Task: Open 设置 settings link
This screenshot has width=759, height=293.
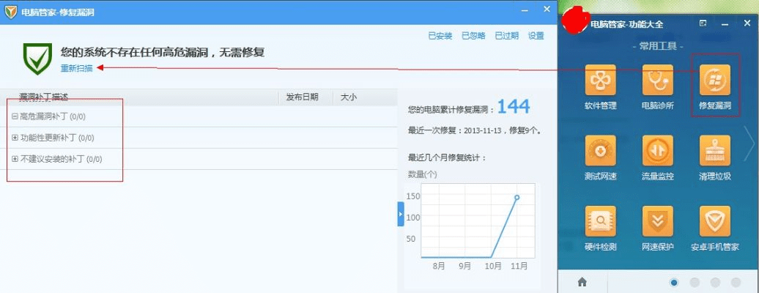Action: coord(536,36)
